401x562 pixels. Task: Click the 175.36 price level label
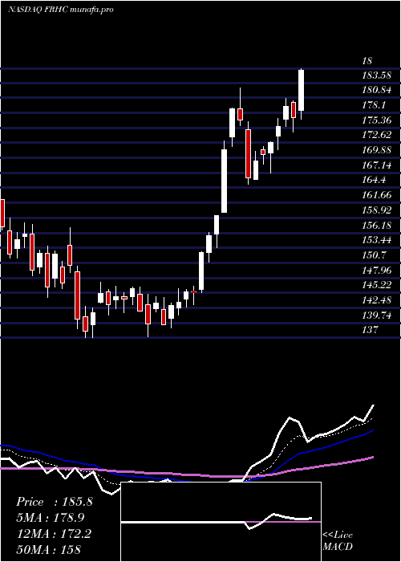coord(377,120)
